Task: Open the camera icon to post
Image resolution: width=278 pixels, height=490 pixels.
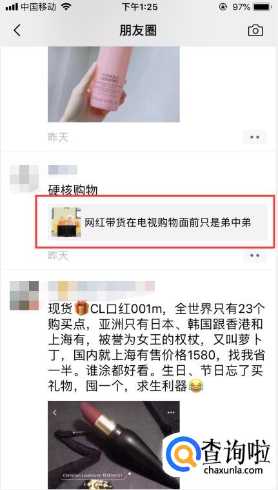Action: (255, 30)
